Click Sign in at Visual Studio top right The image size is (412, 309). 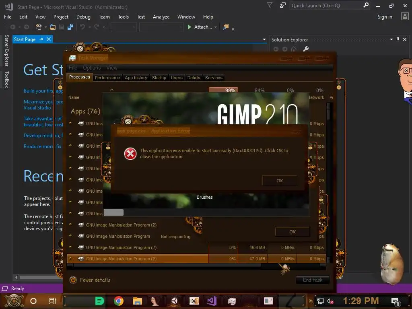385,17
